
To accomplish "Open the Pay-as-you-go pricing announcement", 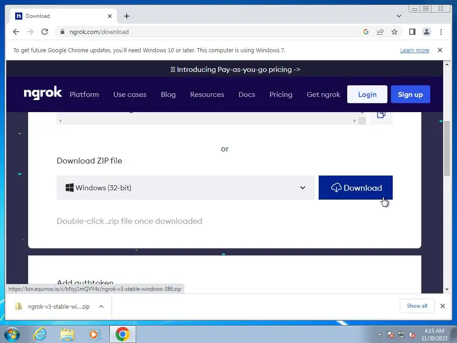I will 235,69.
